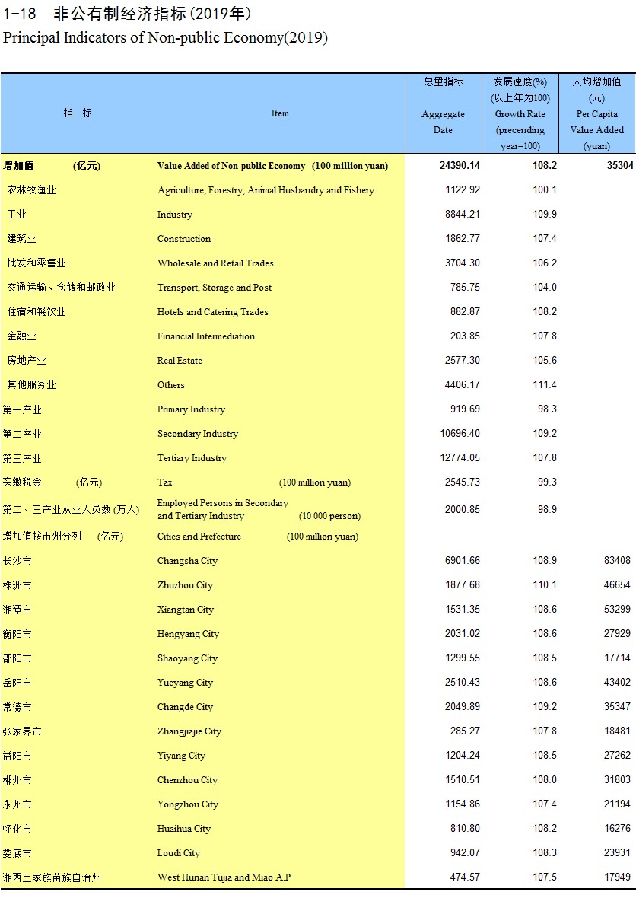Click the Chinese header '指 标'

click(x=78, y=113)
